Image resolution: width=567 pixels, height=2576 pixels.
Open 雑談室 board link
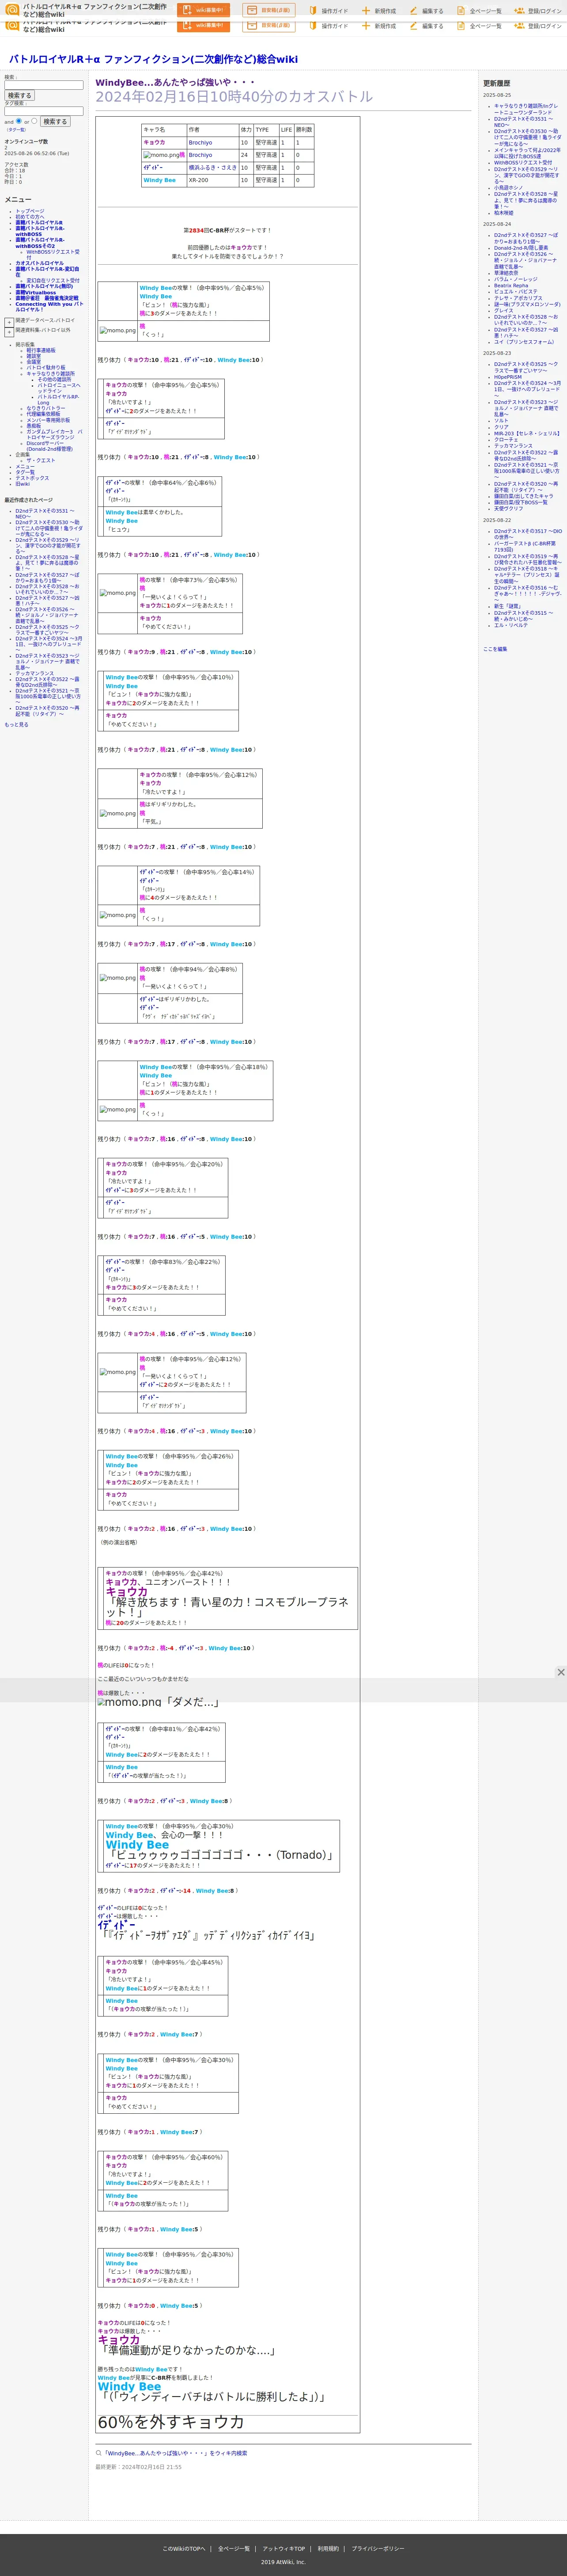coord(34,356)
